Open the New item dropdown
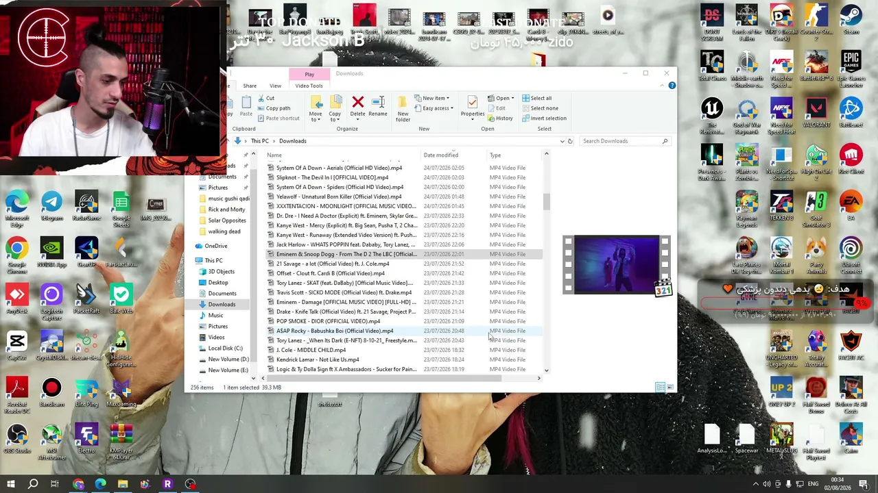The width and height of the screenshot is (878, 493). tap(432, 98)
